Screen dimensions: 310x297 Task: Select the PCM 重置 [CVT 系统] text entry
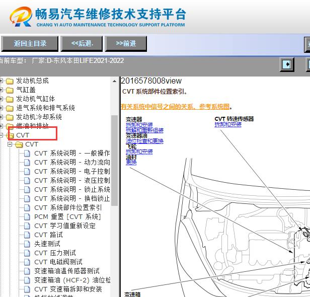(x=67, y=217)
